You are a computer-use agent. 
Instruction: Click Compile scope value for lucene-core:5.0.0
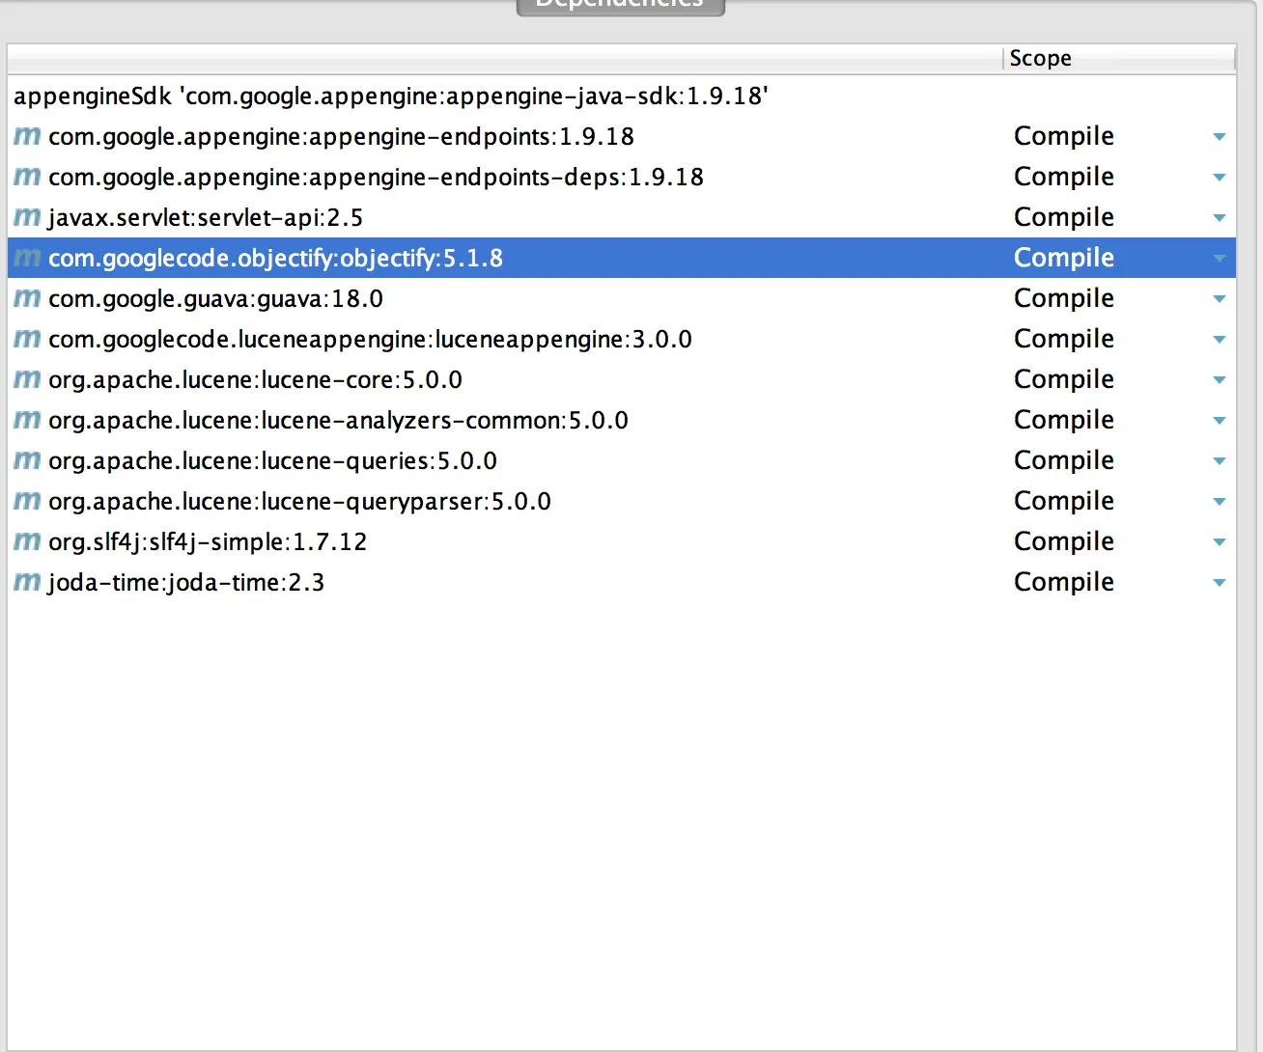coord(1064,379)
